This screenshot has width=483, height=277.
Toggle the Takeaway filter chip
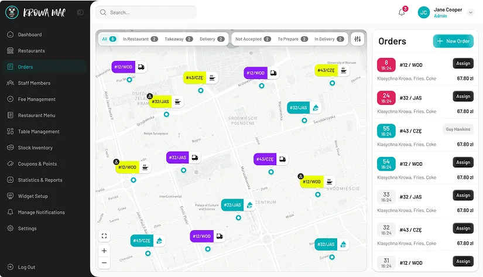coord(178,39)
